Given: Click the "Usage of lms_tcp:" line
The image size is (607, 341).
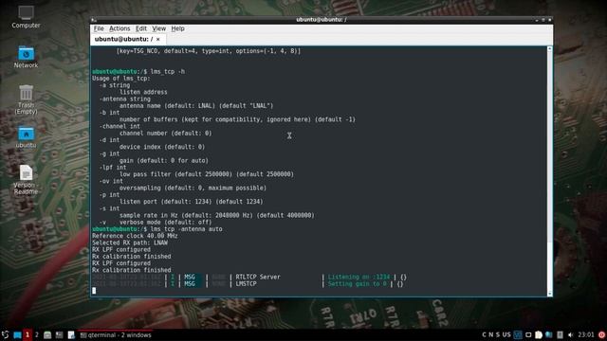Looking at the screenshot, I should [121, 79].
